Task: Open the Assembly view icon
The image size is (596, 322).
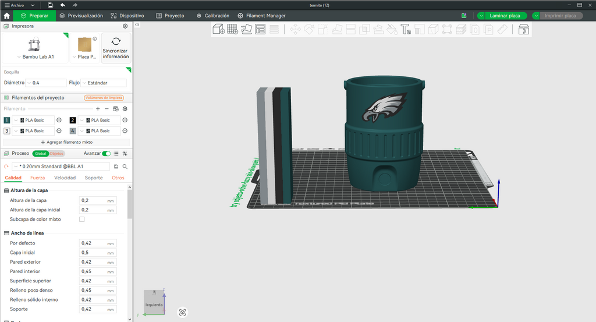Action: pyautogui.click(x=524, y=29)
